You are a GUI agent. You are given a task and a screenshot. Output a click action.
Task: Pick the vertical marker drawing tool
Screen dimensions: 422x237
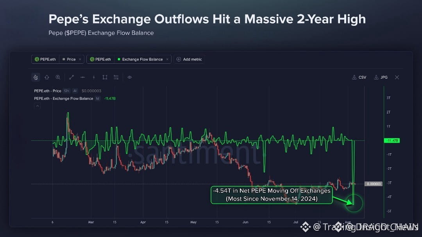click(94, 77)
